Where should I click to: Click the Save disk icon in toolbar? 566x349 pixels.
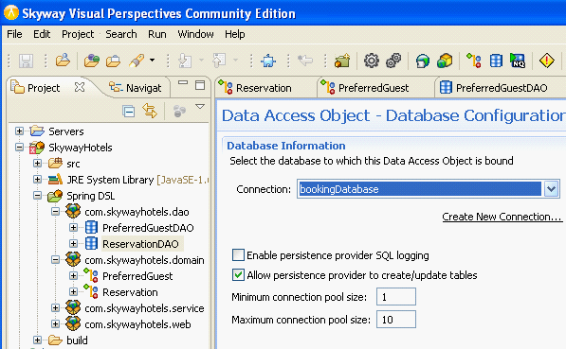coord(26,61)
